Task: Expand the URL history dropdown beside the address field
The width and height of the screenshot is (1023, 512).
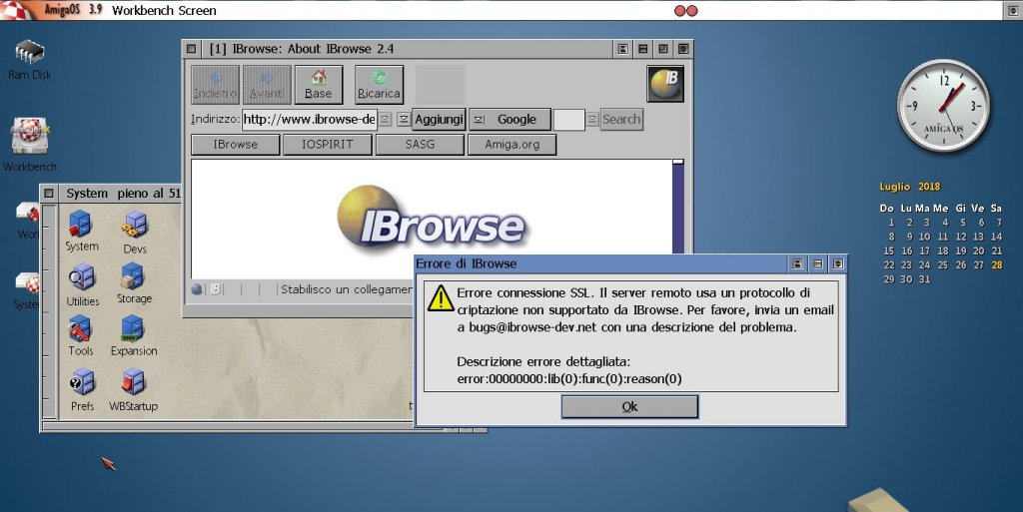Action: (x=403, y=120)
